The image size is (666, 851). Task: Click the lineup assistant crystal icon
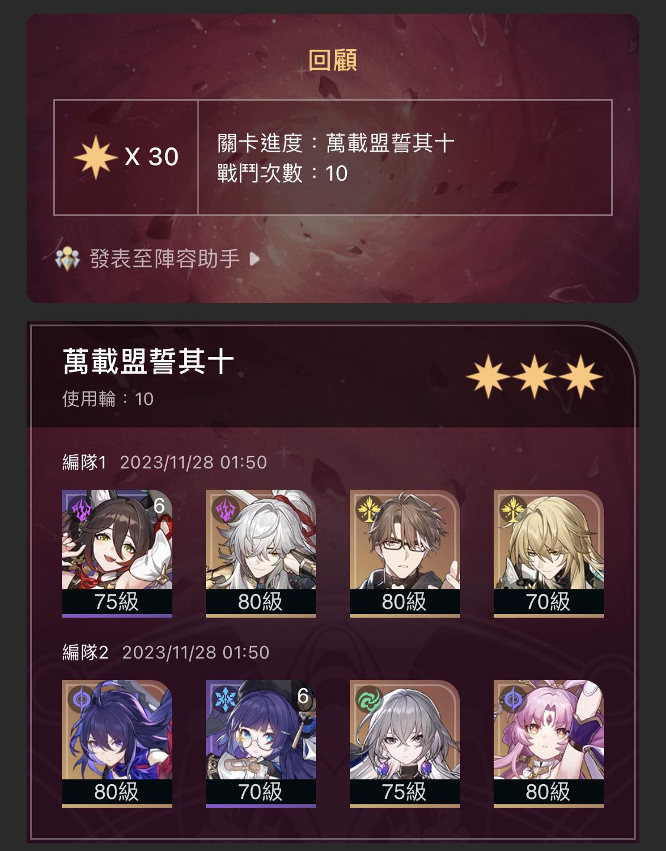coord(67,259)
